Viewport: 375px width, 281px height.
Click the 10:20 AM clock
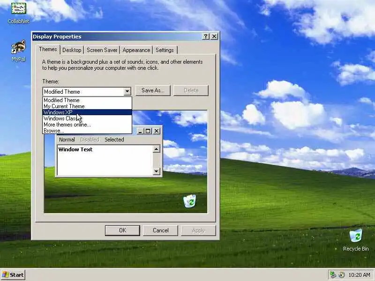(x=359, y=275)
